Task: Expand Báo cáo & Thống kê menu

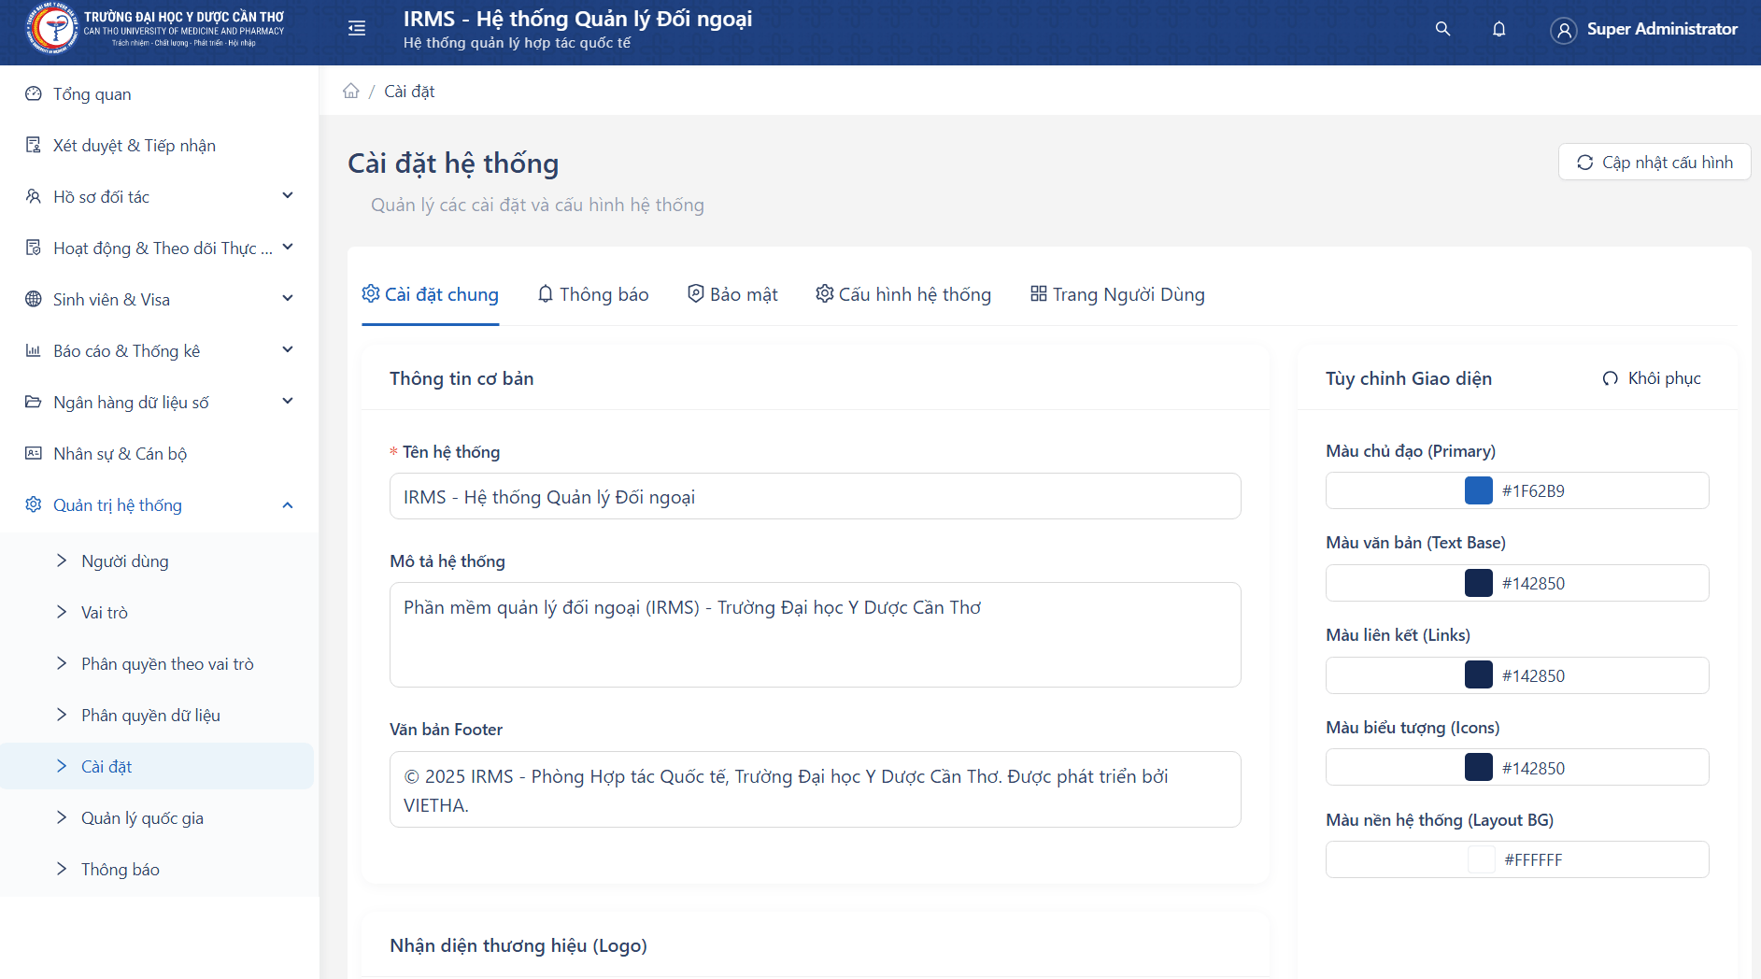Action: point(287,350)
